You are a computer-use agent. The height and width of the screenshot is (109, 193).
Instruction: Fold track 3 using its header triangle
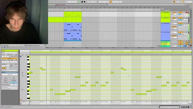pos(162,23)
